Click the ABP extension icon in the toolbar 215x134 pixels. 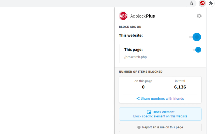(x=202, y=3)
